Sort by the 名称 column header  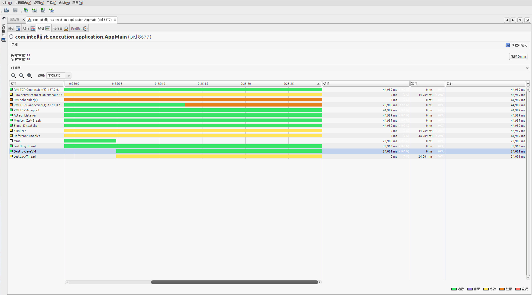click(36, 84)
